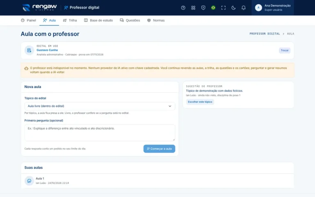Click PROFESSOR DIGITAL breadcrumb
The width and height of the screenshot is (315, 197).
click(265, 34)
